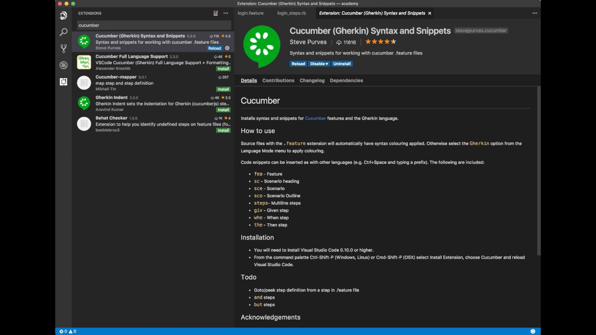
Task: Click Reload on the Cucumber (Gherkin) list item
Action: [x=215, y=48]
